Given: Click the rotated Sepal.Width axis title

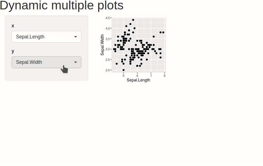Looking at the screenshot, I should click(x=103, y=45).
